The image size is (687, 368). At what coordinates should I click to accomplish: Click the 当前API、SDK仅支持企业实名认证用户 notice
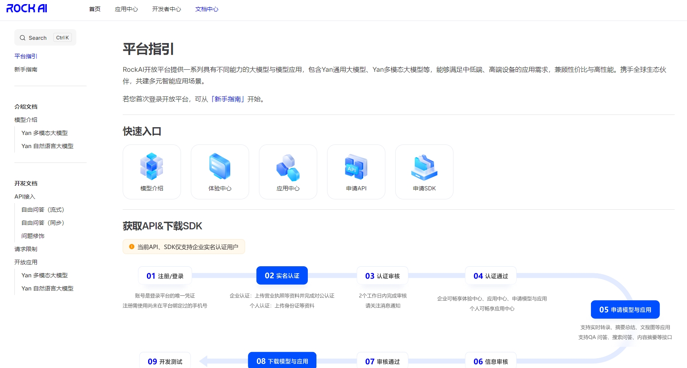click(184, 247)
